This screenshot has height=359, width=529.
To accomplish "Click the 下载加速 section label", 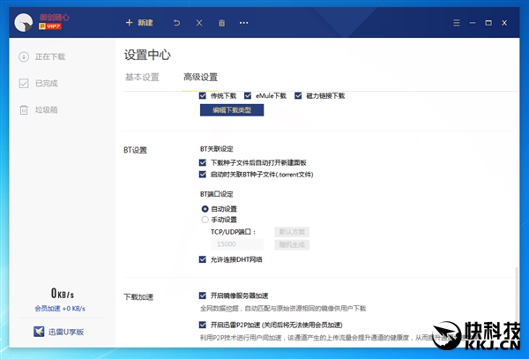I will (138, 297).
